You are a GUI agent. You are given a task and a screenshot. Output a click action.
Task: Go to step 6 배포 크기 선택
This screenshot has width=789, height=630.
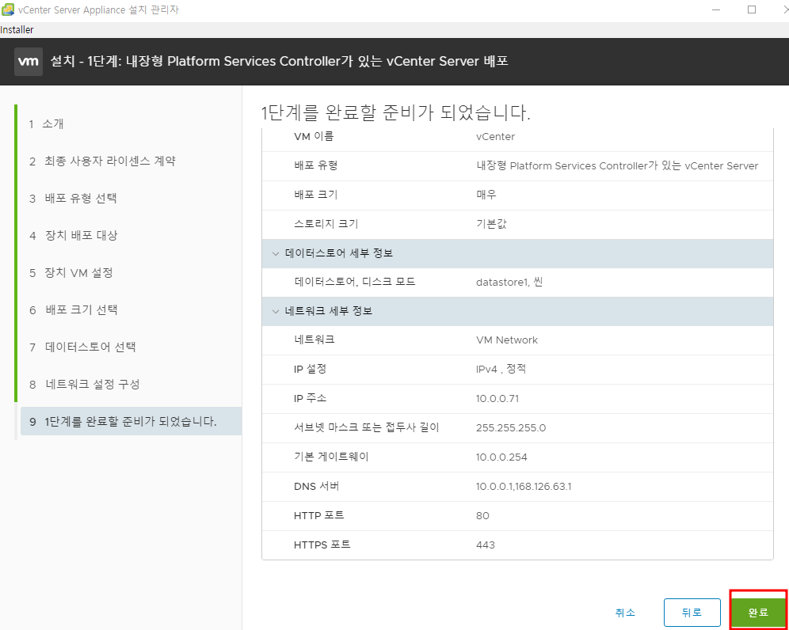point(73,309)
